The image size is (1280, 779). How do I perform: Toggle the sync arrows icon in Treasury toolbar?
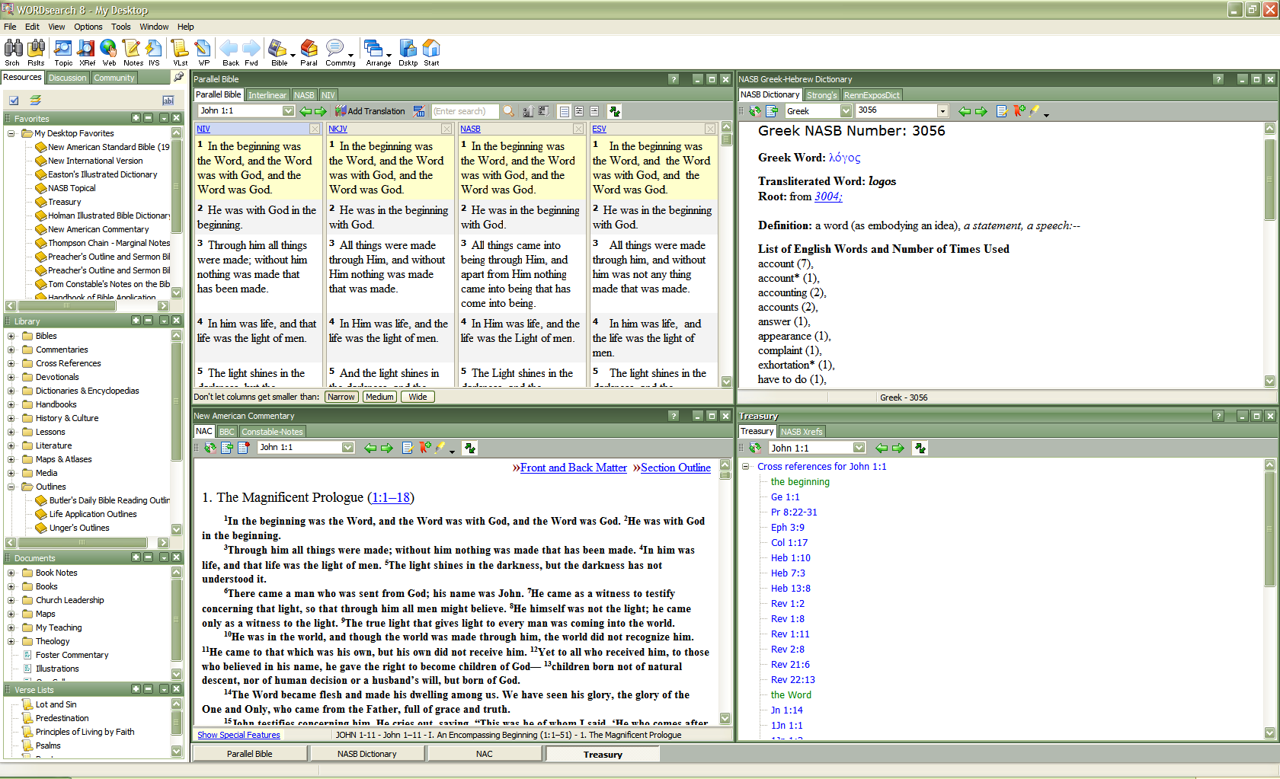920,448
